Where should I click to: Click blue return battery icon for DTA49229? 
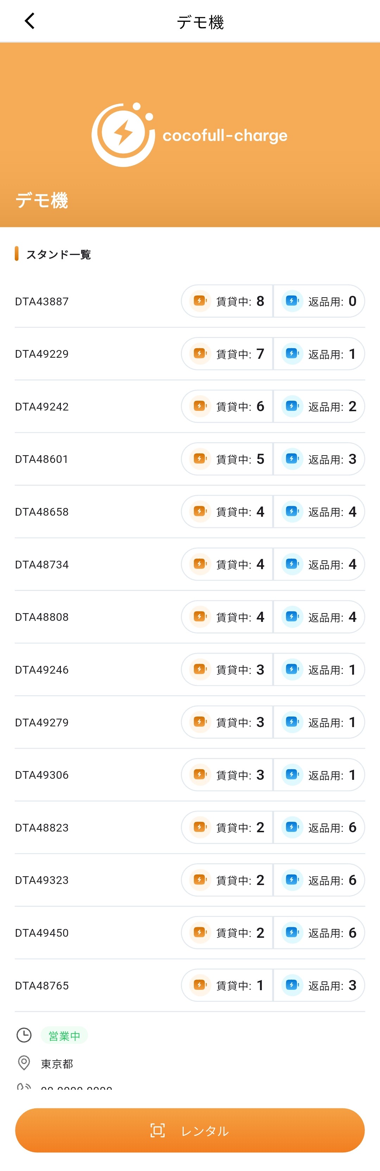tap(292, 354)
